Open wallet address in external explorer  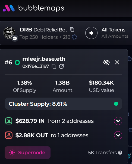(61, 66)
